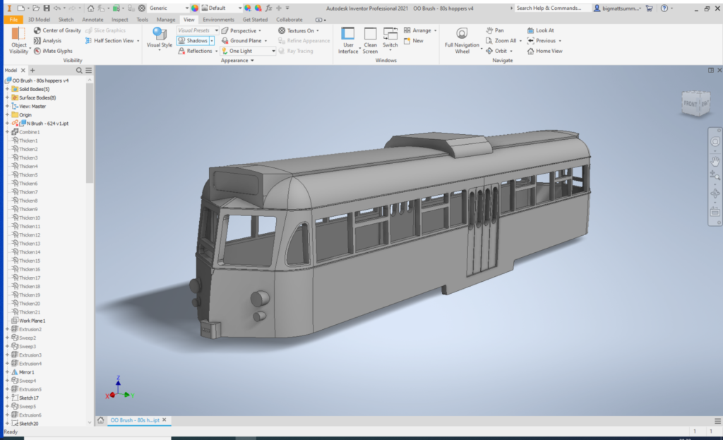Viewport: 723px width, 440px height.
Task: Click the iMate Glyphs icon
Action: click(37, 51)
